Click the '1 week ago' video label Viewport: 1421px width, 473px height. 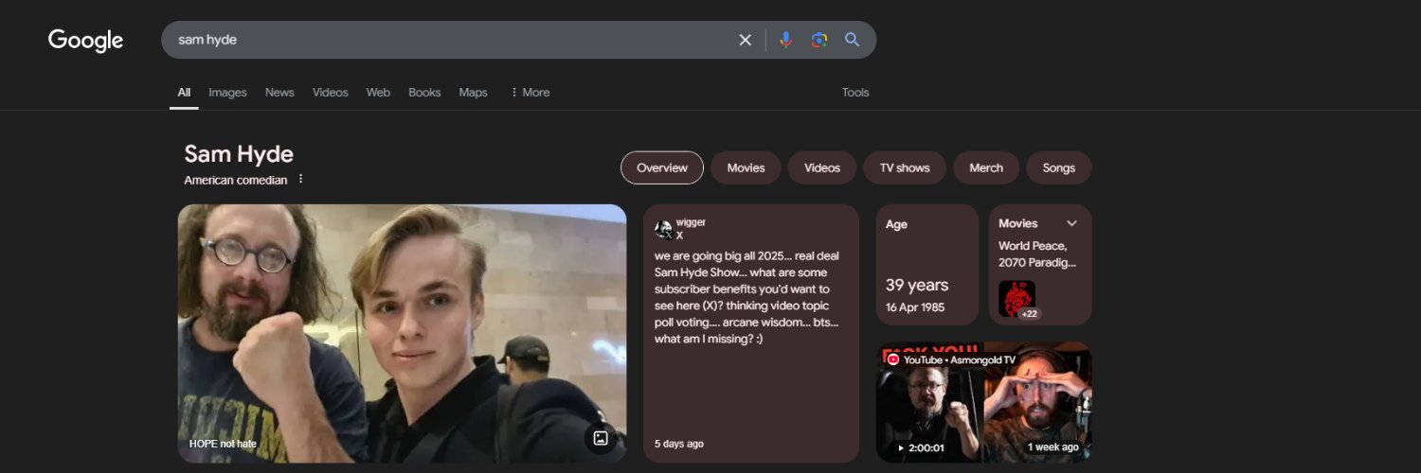tap(1053, 447)
